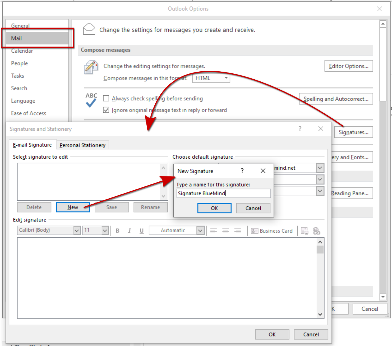Center the signature text
The height and width of the screenshot is (346, 392).
click(225, 231)
